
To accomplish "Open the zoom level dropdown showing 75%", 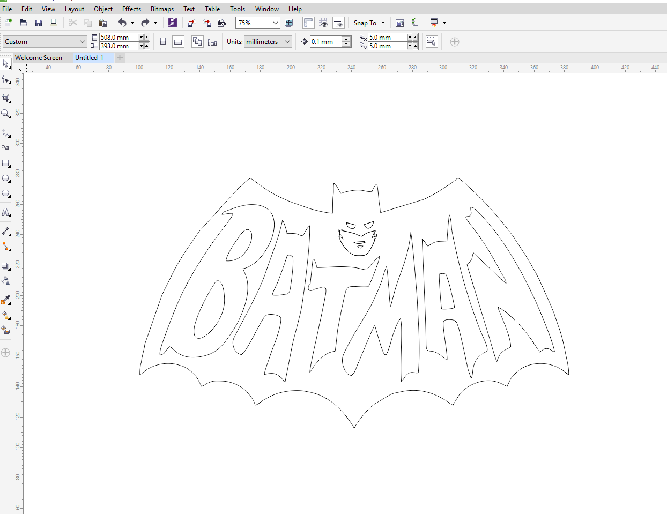I will click(275, 23).
